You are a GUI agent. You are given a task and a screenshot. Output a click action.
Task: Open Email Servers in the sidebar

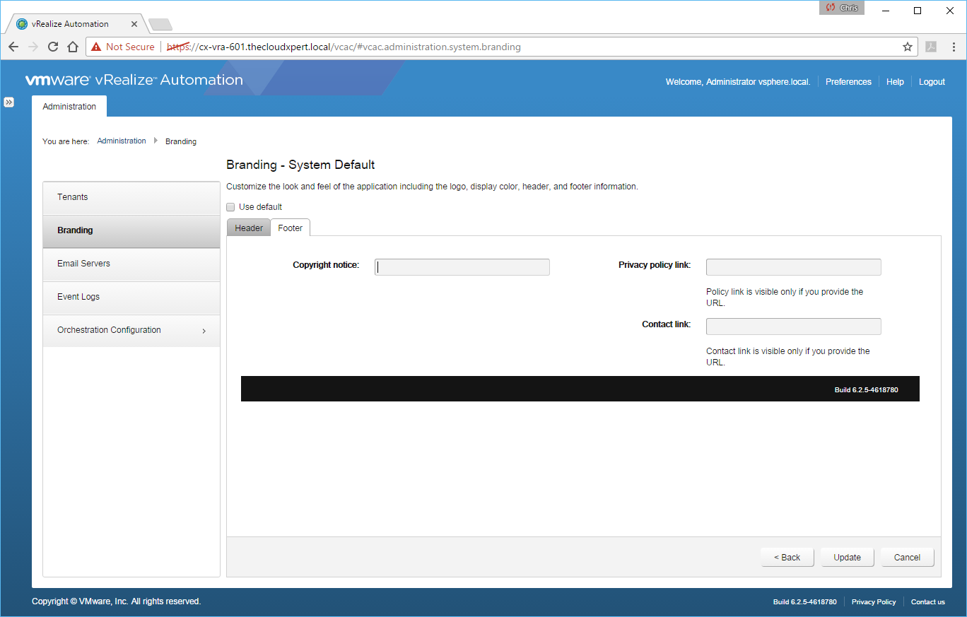coord(131,264)
